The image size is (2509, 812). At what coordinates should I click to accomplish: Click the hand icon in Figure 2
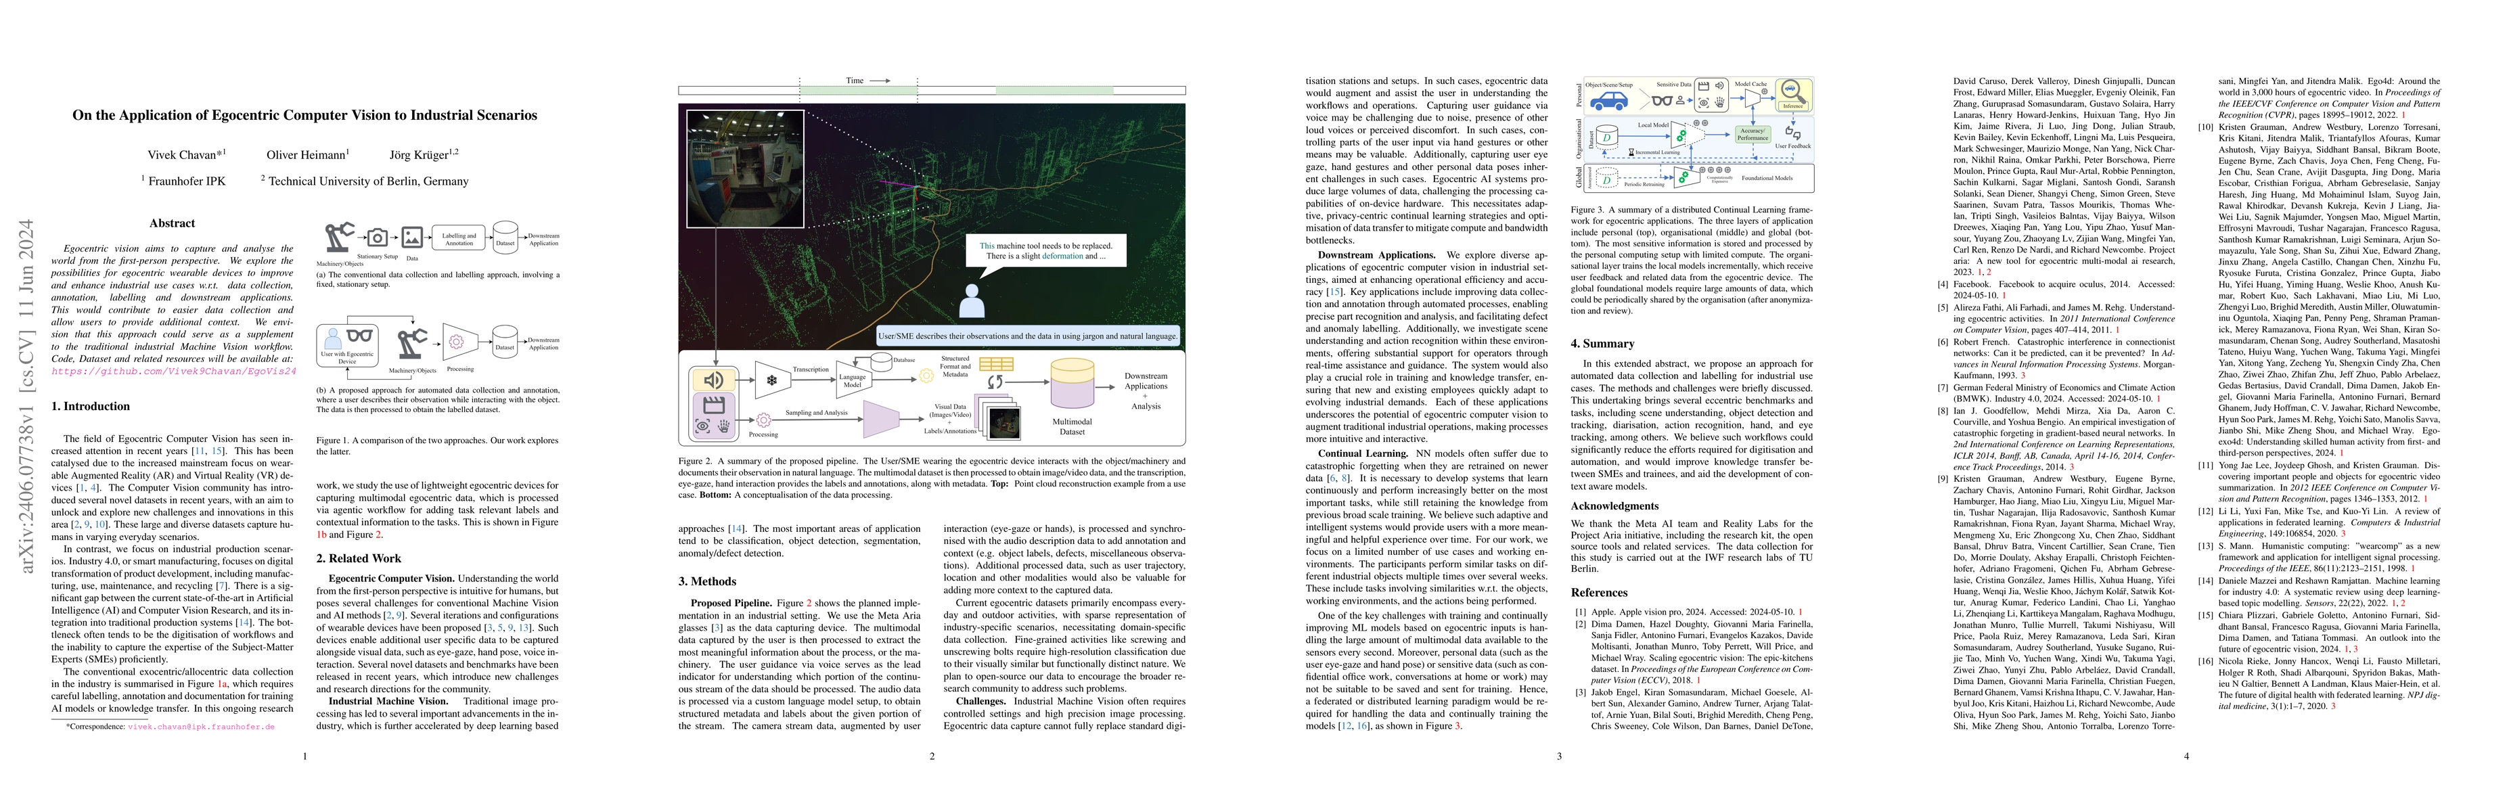coord(725,426)
